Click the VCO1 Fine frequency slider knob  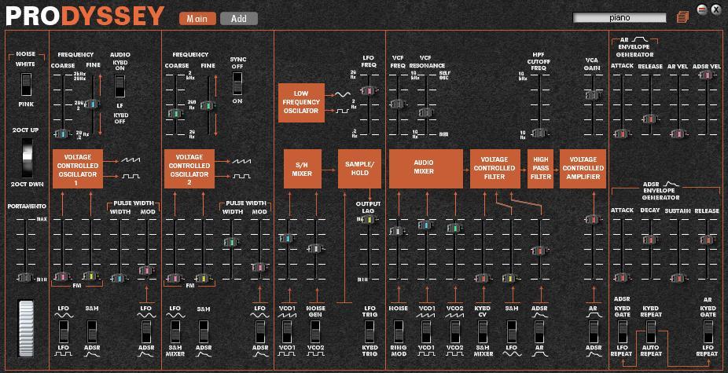[x=91, y=105]
